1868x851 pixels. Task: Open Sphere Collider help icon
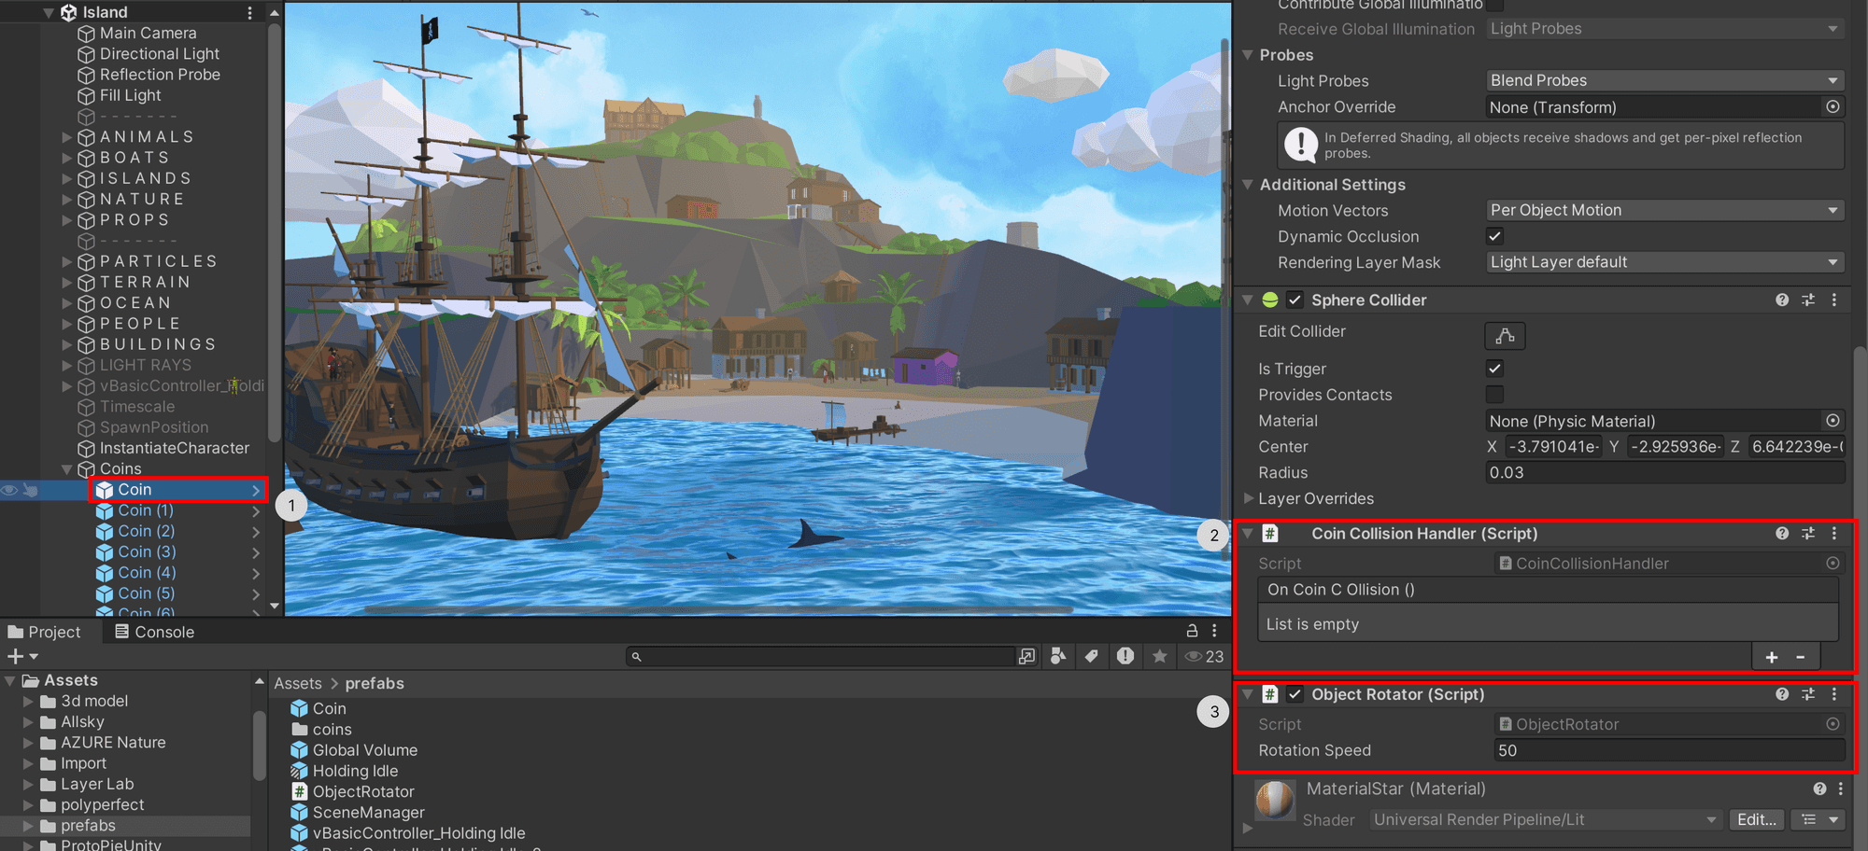click(1782, 300)
